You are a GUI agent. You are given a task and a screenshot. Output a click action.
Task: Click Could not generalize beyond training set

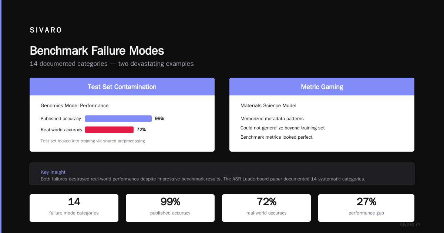(283, 128)
